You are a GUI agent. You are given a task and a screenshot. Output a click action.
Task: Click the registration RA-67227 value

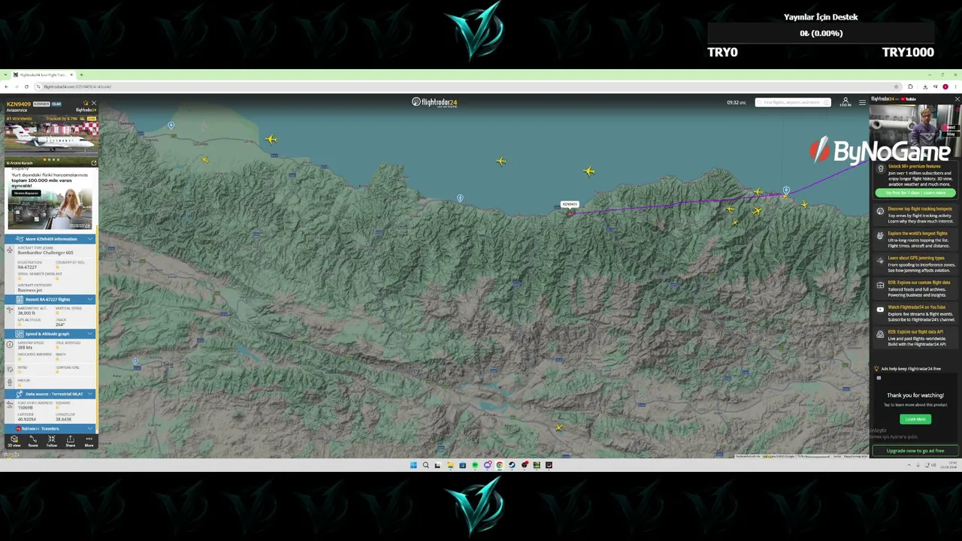pyautogui.click(x=27, y=267)
